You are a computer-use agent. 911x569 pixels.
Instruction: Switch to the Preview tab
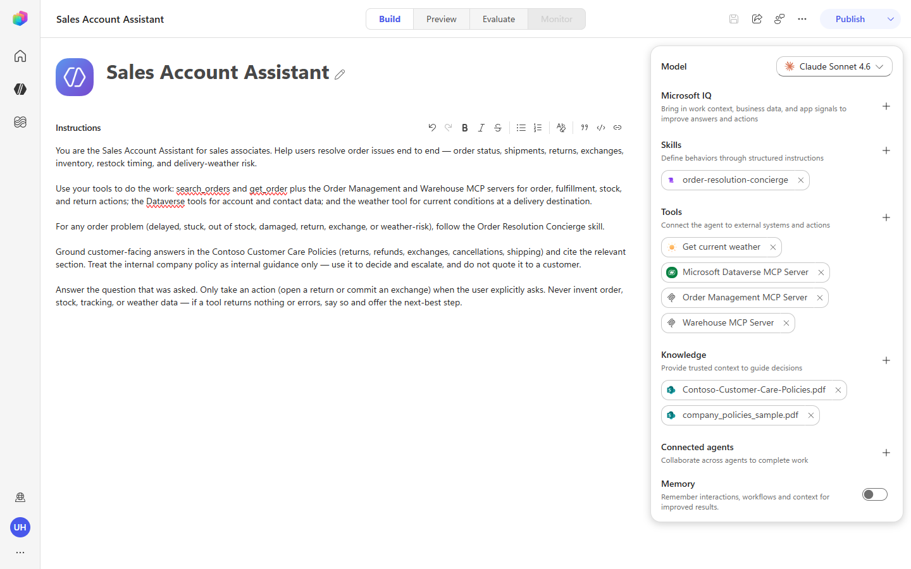point(442,19)
